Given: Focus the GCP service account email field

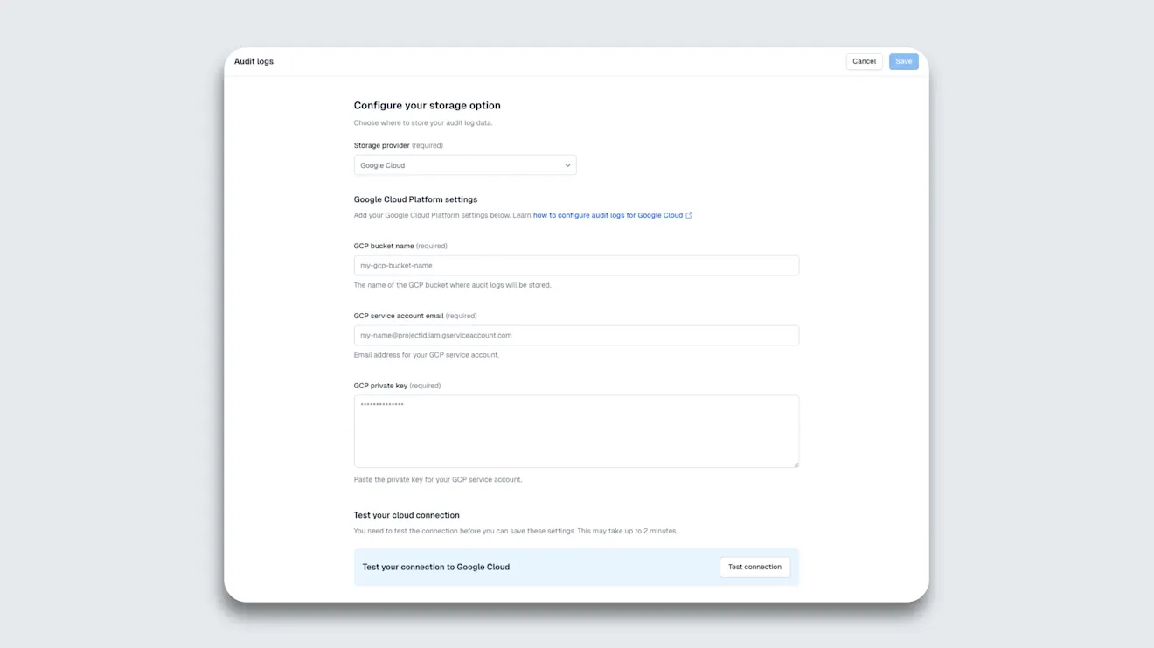Looking at the screenshot, I should click(x=576, y=335).
